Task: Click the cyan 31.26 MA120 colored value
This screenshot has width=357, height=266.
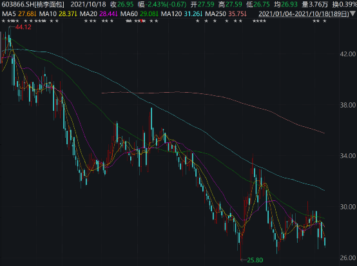Action: pos(193,14)
